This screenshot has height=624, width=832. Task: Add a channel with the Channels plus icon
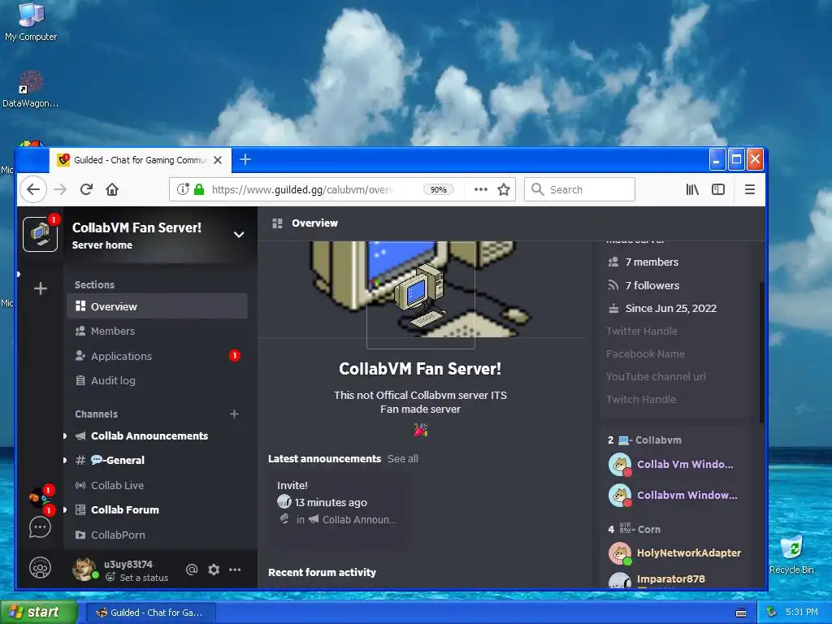[234, 414]
